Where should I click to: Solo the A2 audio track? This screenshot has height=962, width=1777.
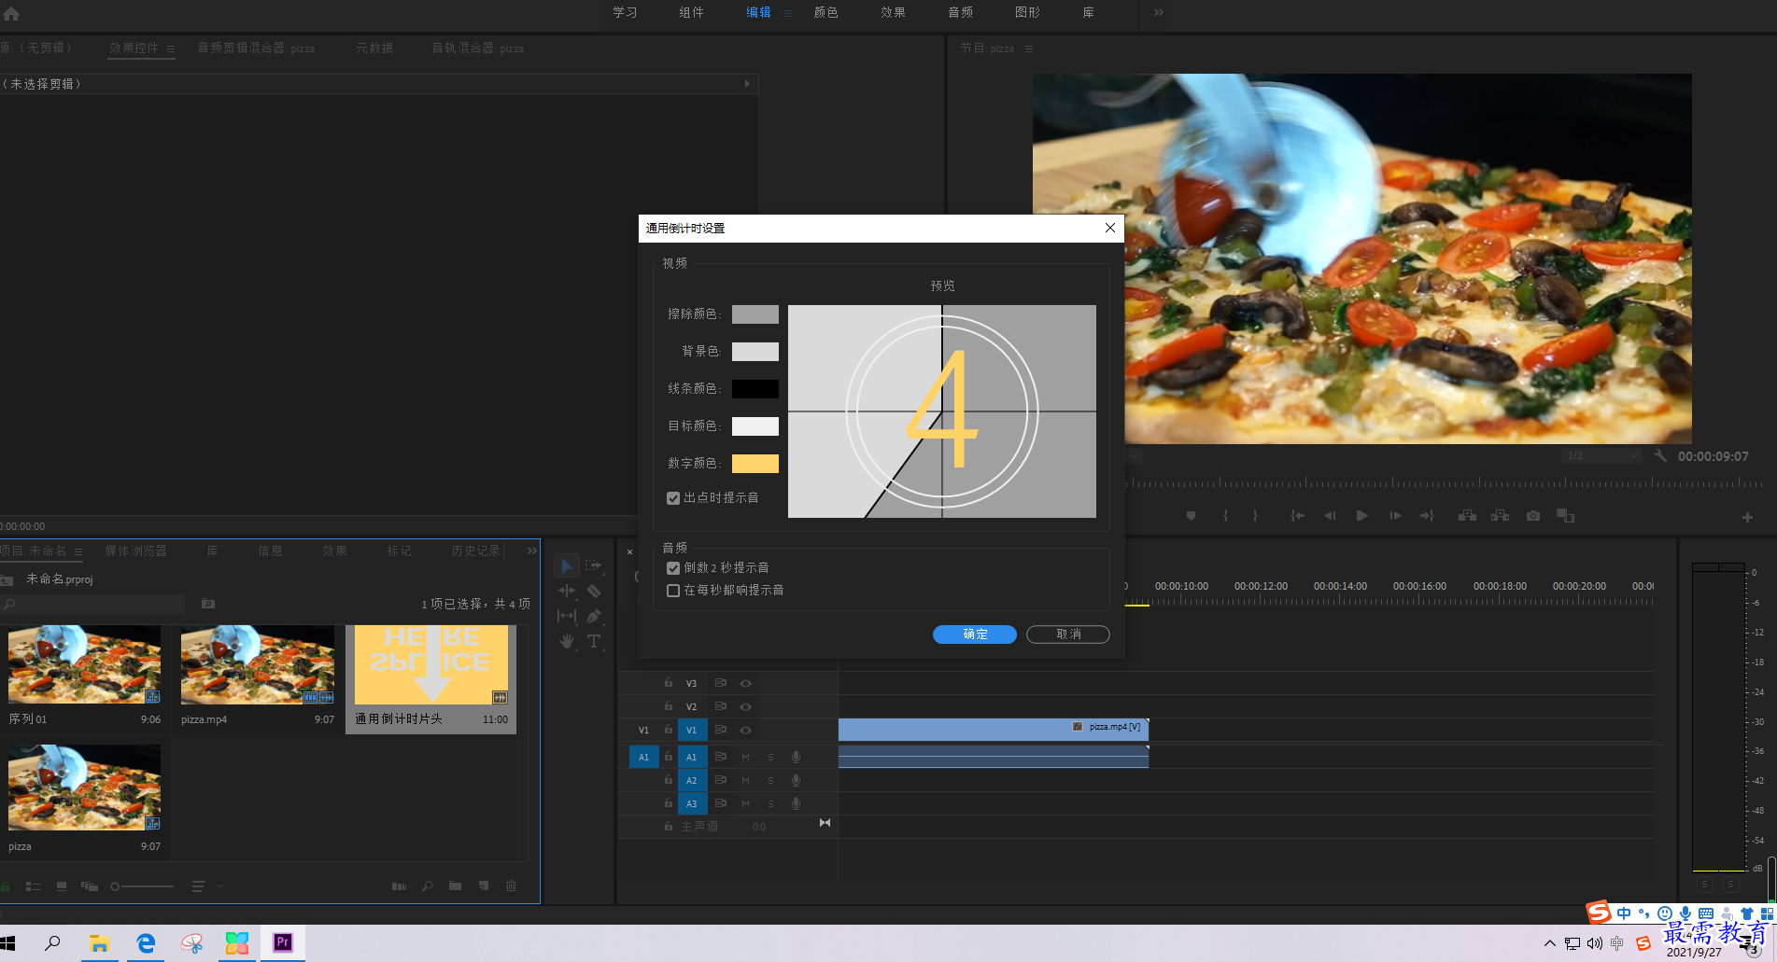[x=770, y=780]
